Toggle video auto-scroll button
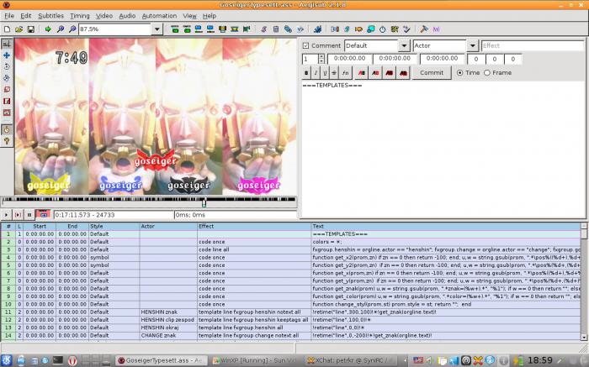Image resolution: width=589 pixels, height=367 pixels. [x=43, y=214]
